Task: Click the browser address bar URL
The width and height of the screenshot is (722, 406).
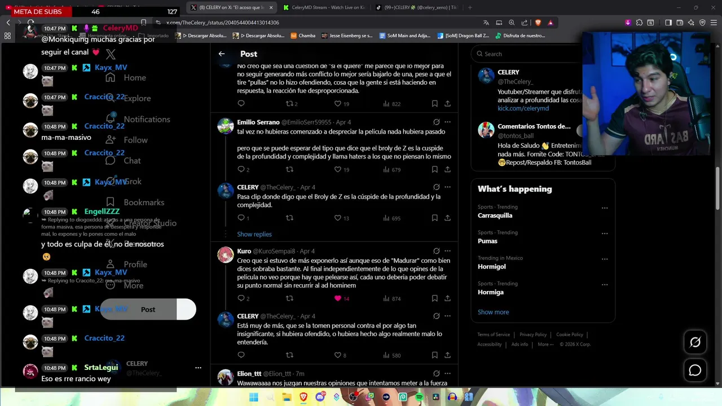Action: tap(223, 23)
